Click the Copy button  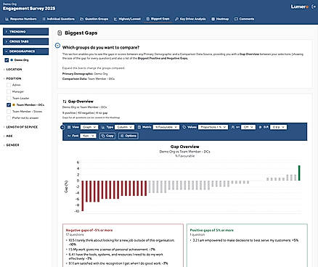[x=107, y=136]
